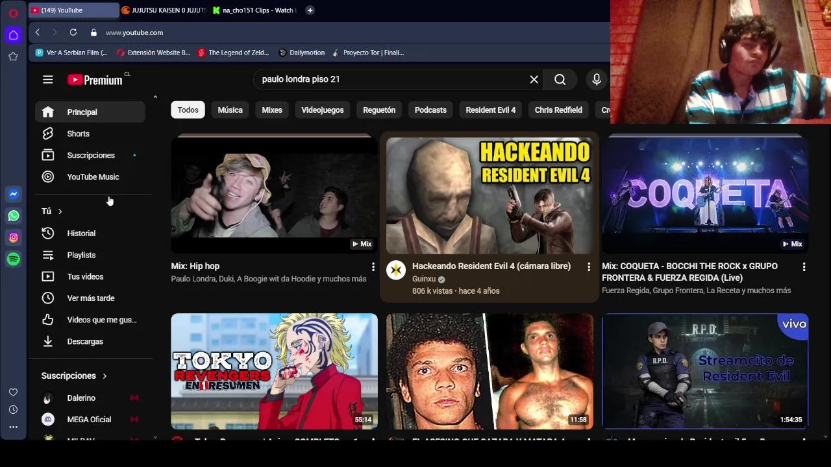This screenshot has height=467, width=831.
Task: Click the Opera sidebar home icon
Action: coord(13,35)
